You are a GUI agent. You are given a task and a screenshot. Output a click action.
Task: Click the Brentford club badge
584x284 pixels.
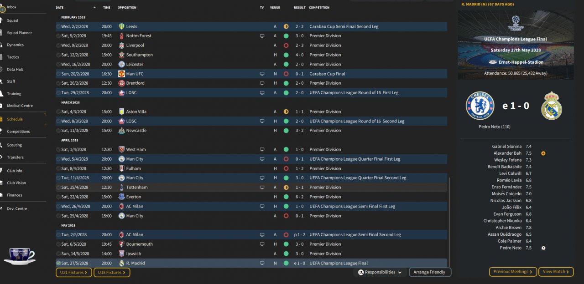[x=121, y=83]
